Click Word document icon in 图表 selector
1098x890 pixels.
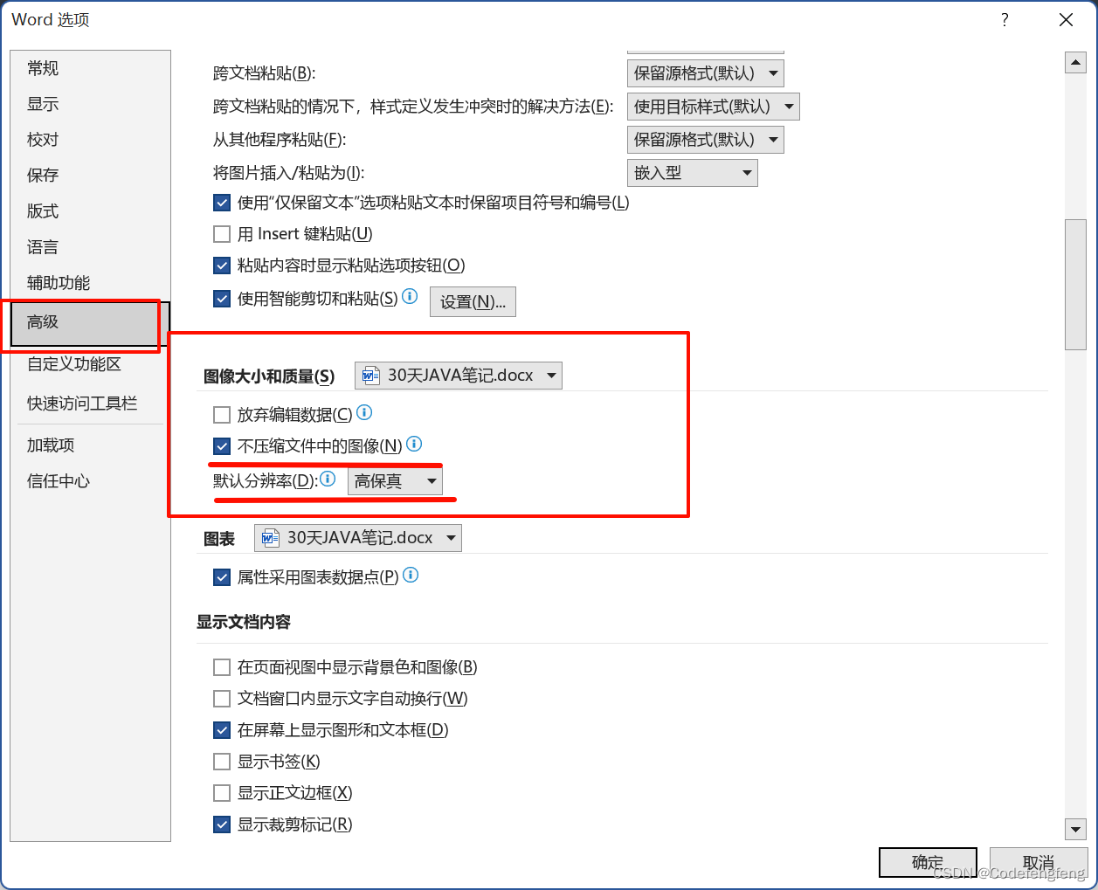click(x=271, y=538)
